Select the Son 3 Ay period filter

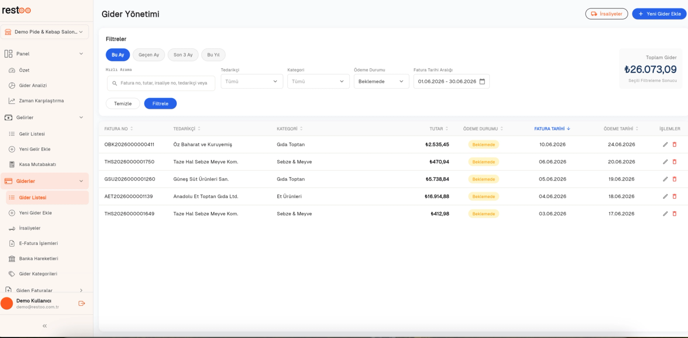coord(183,54)
